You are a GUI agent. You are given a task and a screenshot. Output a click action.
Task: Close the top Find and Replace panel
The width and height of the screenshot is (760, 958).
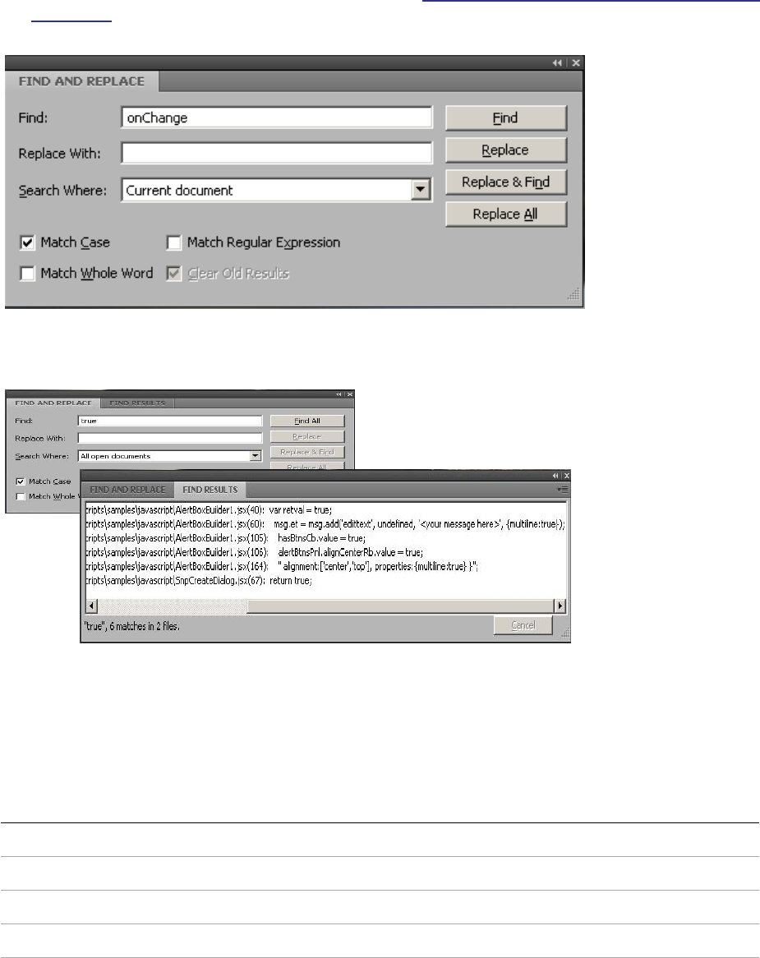coord(575,63)
